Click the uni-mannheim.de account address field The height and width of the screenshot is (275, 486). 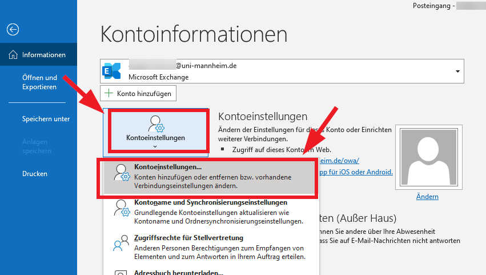point(282,71)
